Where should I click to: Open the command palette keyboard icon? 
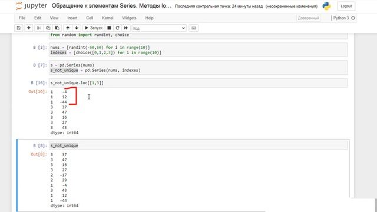(194, 28)
